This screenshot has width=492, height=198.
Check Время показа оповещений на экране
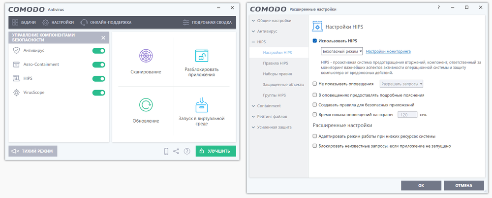315,114
